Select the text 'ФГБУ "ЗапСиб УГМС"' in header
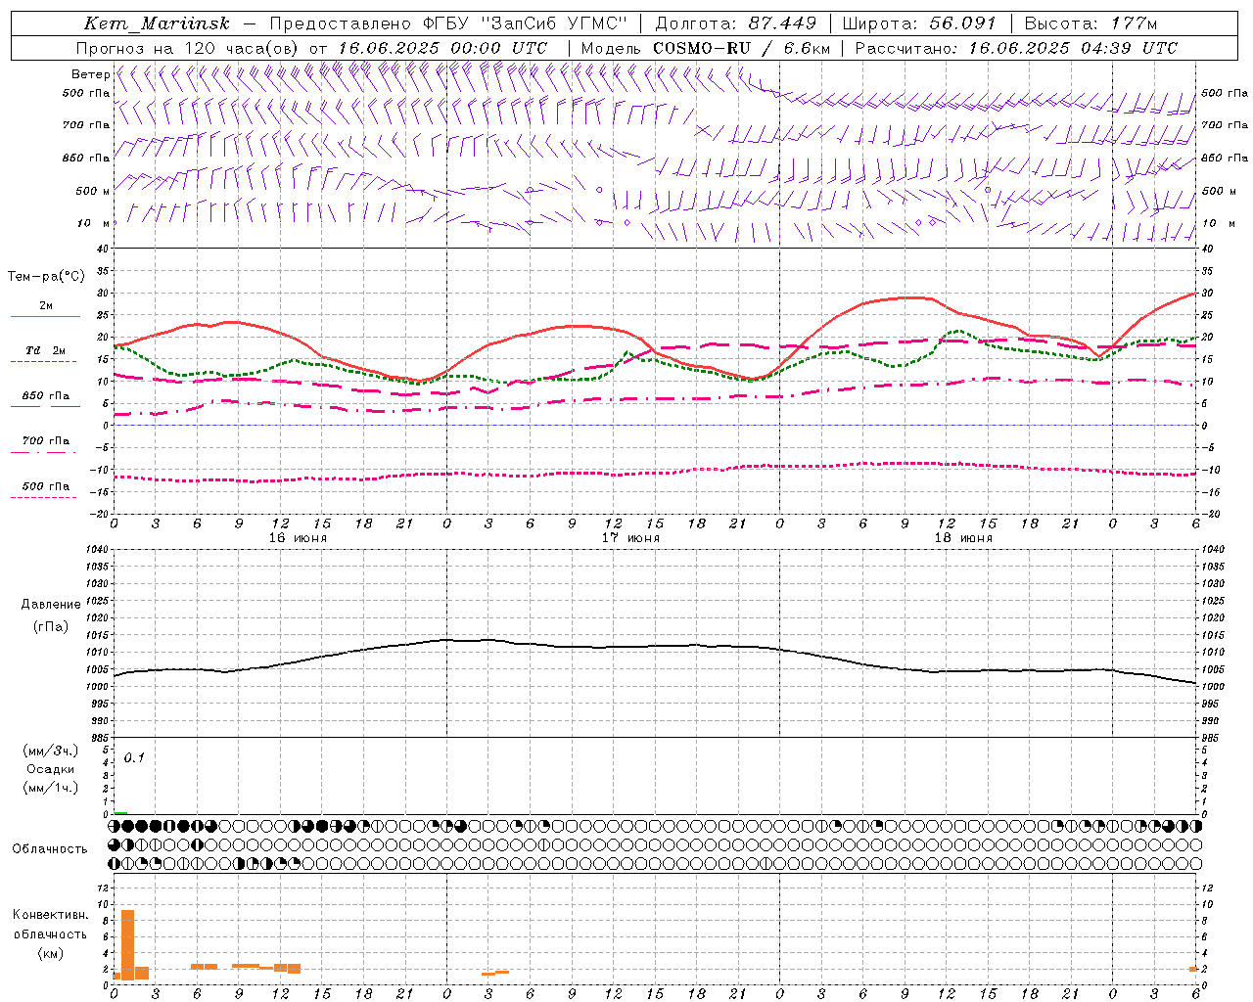 pyautogui.click(x=525, y=23)
